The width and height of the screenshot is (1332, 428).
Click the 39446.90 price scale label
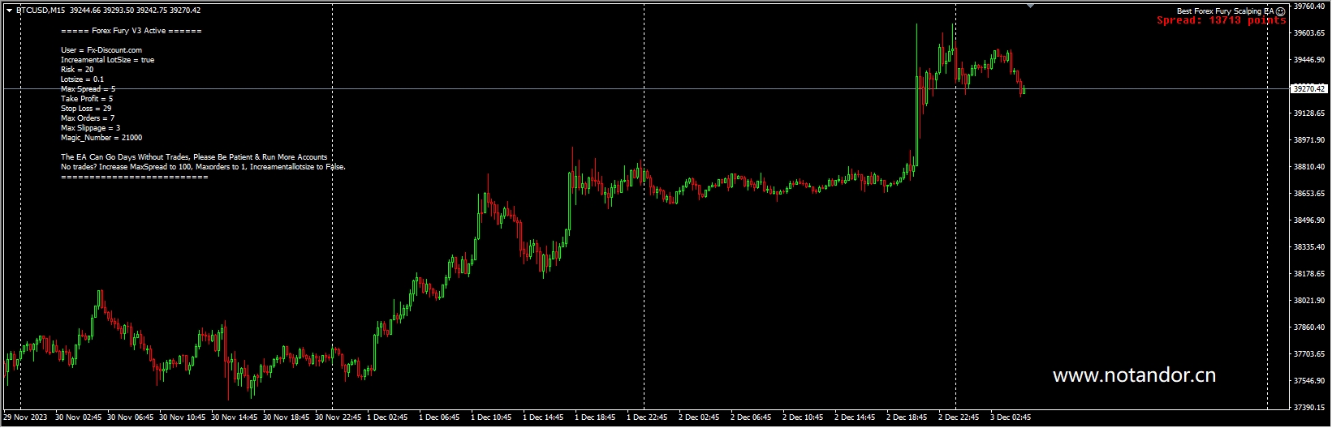click(x=1308, y=60)
